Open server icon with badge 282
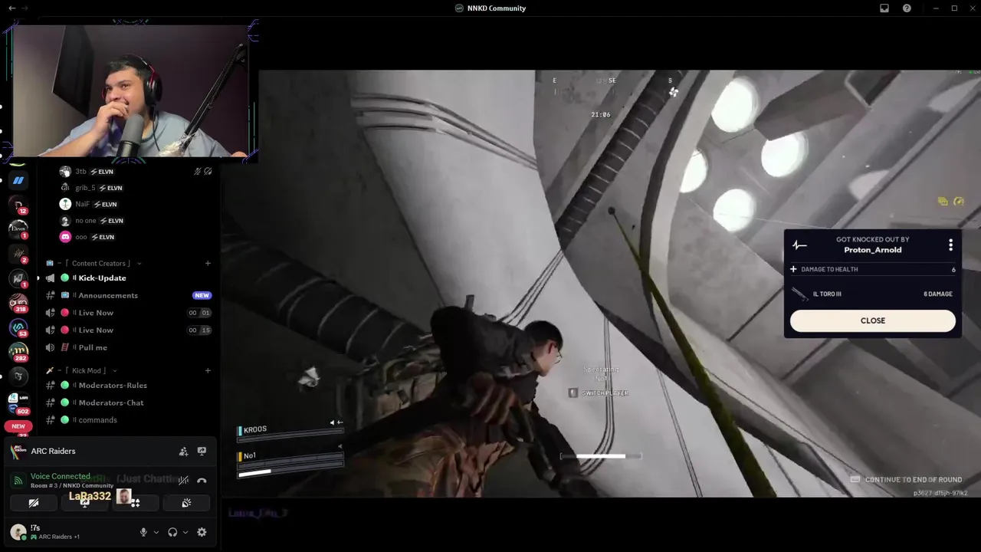Image resolution: width=981 pixels, height=552 pixels. click(18, 352)
